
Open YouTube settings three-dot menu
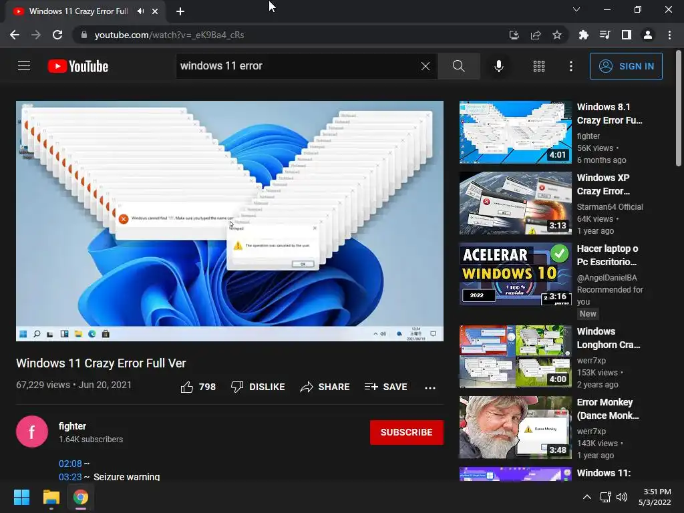570,66
